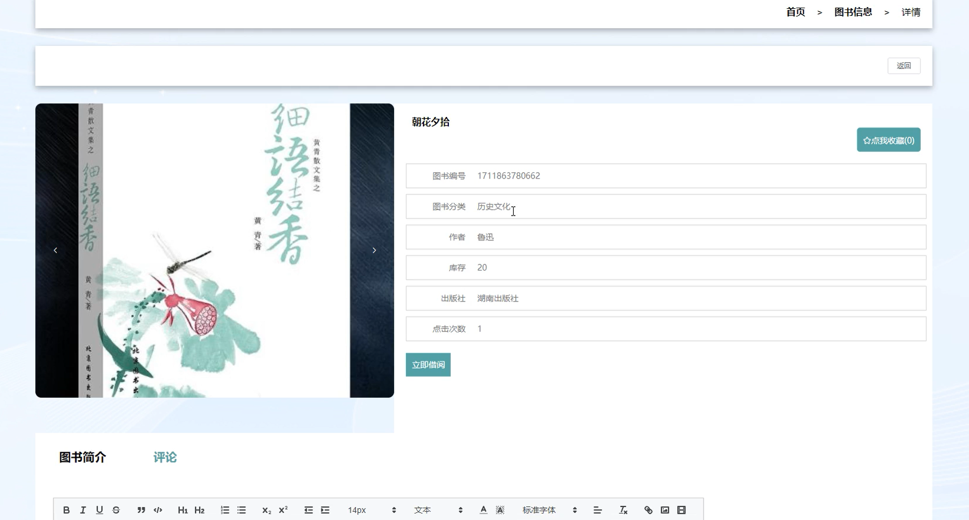The height and width of the screenshot is (520, 969).
Task: Show next book cover image
Action: click(x=374, y=250)
